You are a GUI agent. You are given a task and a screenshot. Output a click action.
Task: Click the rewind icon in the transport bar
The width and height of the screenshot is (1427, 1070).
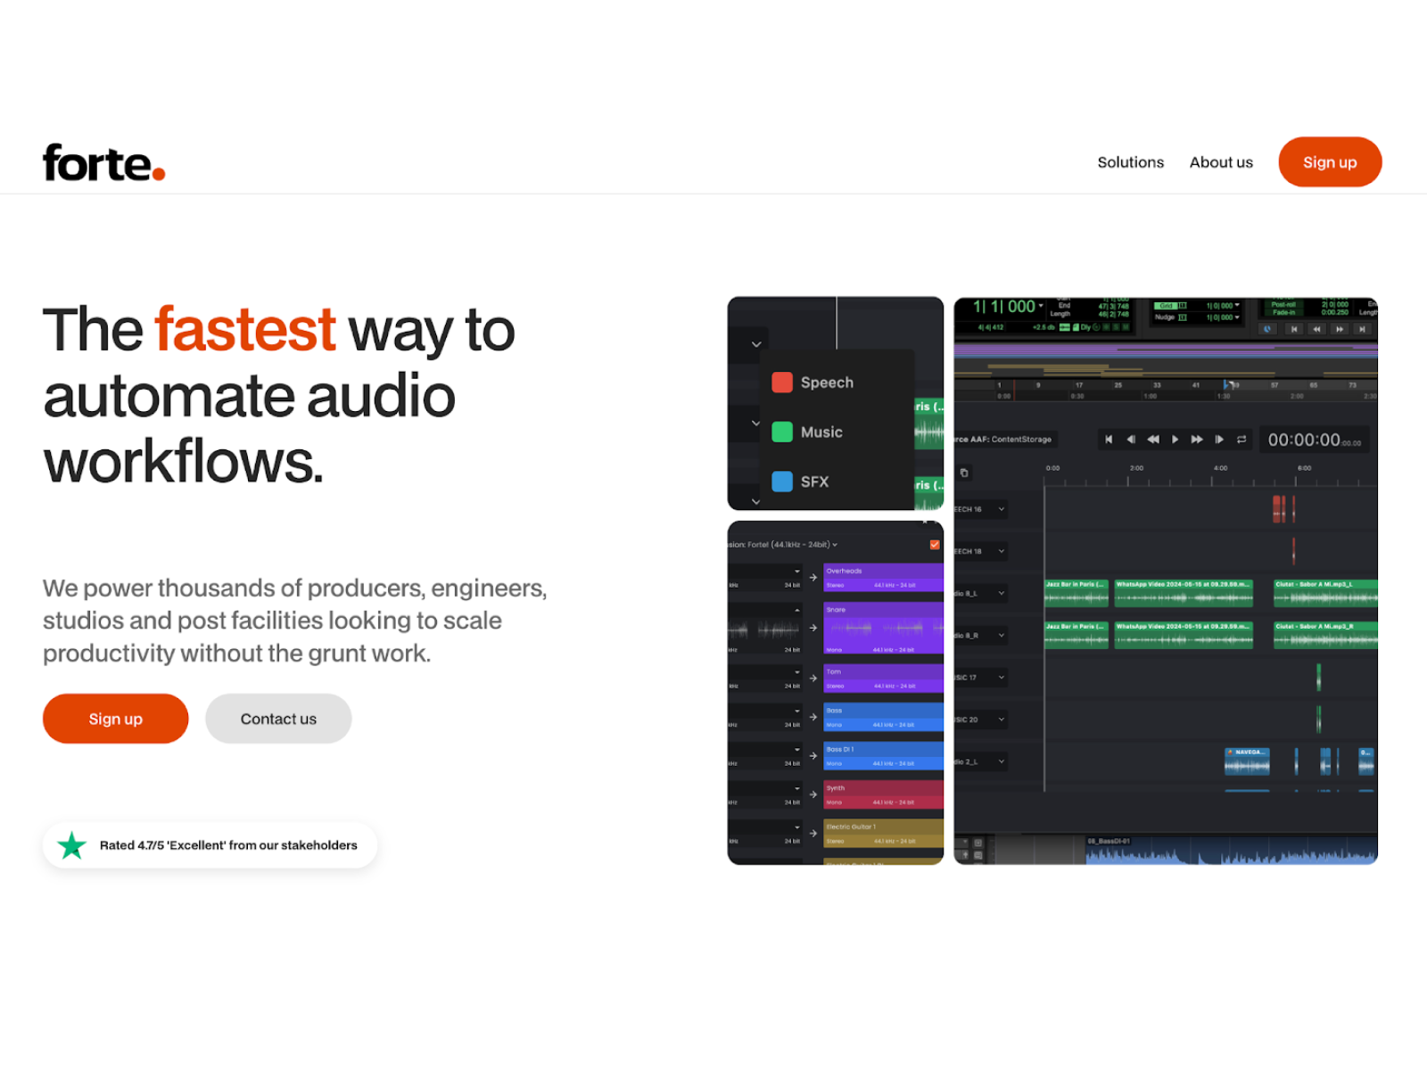[1153, 439]
